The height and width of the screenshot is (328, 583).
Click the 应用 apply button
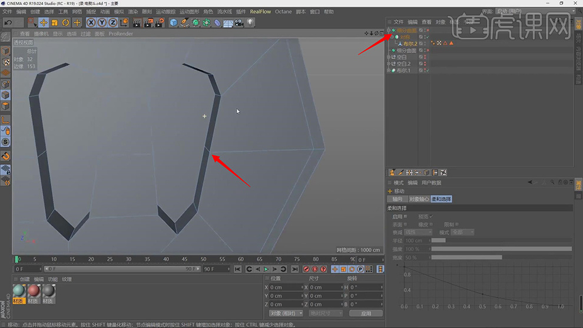366,313
